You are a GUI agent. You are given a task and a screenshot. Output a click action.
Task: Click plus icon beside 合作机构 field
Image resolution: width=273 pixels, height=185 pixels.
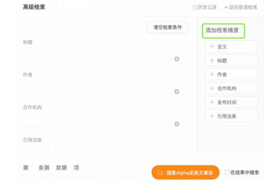(177, 124)
